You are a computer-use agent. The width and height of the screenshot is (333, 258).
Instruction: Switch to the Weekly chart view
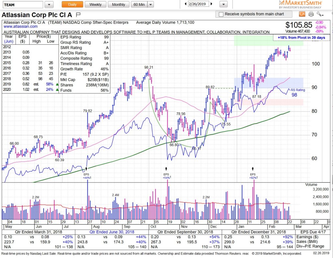[x=95, y=5]
